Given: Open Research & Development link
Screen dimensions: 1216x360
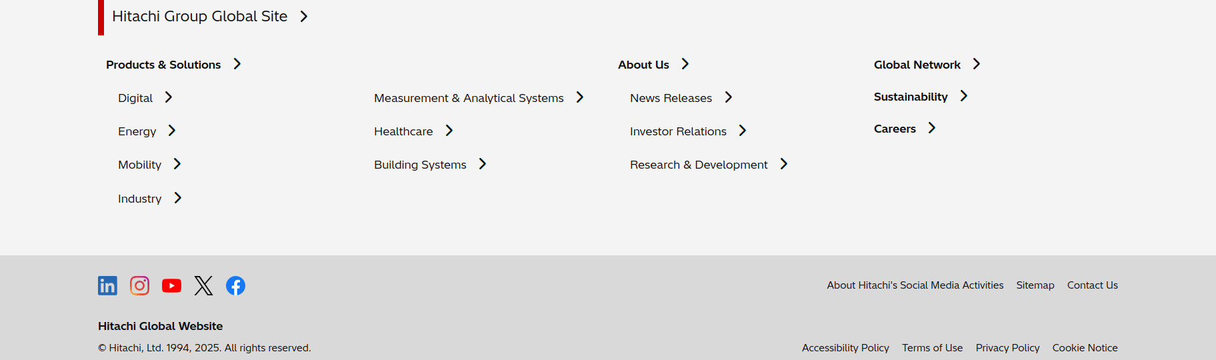Looking at the screenshot, I should click(x=699, y=165).
